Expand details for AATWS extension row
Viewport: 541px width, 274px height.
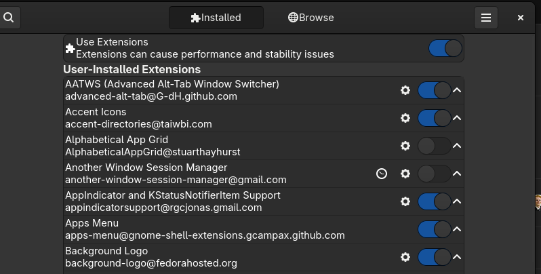[x=457, y=90]
